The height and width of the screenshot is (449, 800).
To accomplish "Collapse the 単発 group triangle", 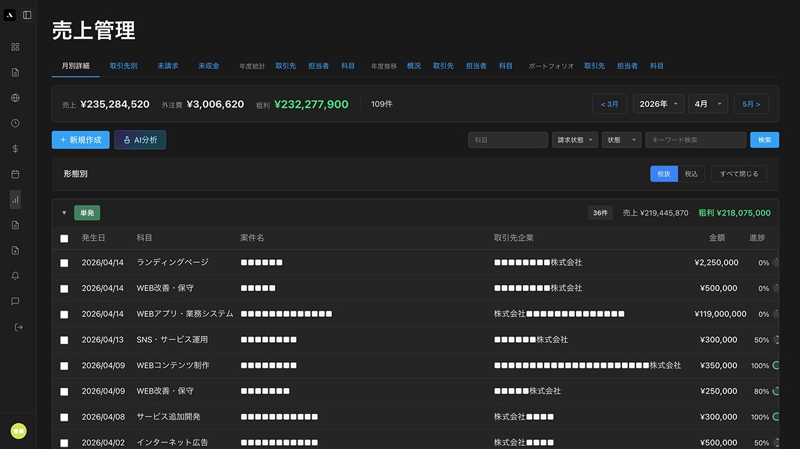I will coord(64,213).
